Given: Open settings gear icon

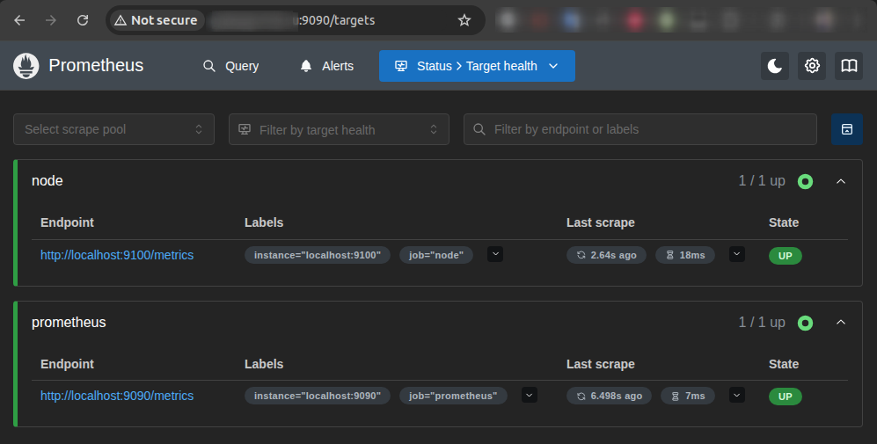Looking at the screenshot, I should coord(812,66).
